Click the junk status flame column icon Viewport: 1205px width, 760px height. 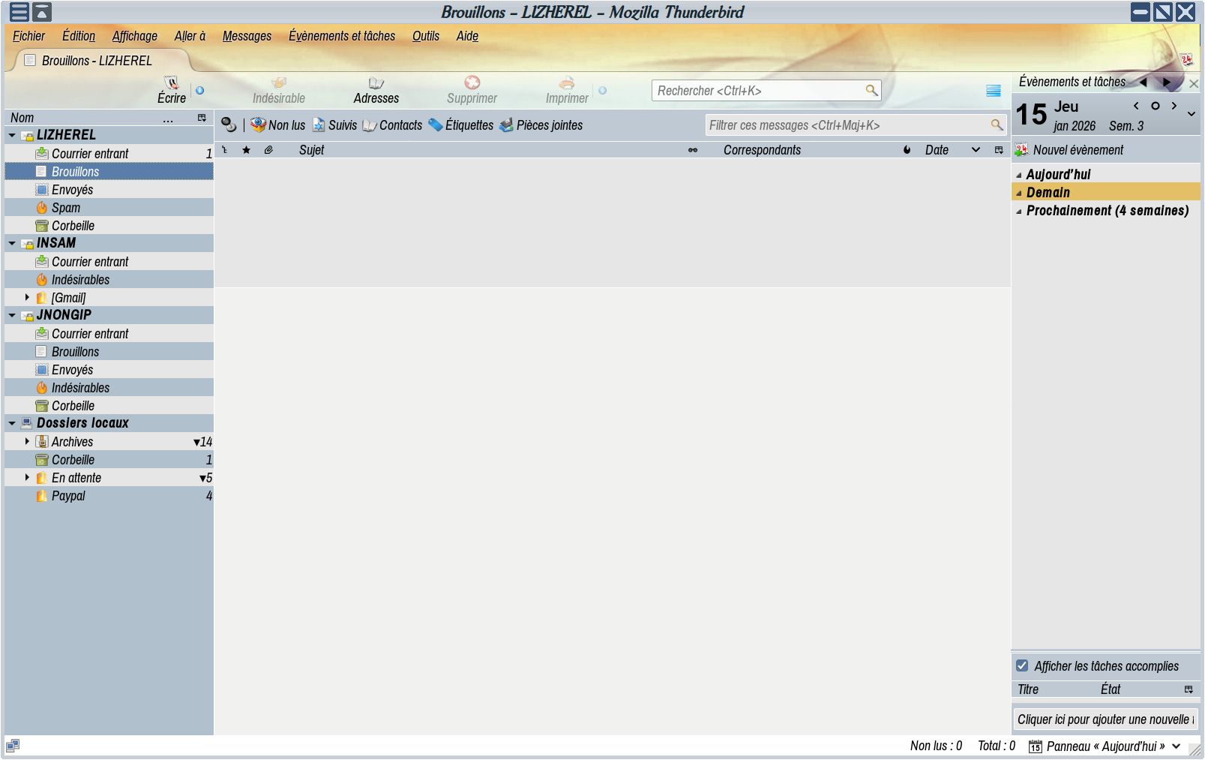(907, 150)
